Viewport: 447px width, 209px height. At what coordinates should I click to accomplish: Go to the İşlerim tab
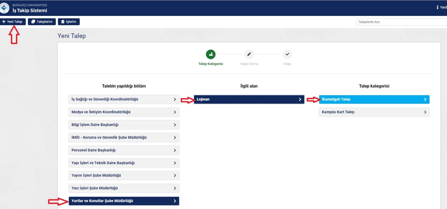pos(69,22)
